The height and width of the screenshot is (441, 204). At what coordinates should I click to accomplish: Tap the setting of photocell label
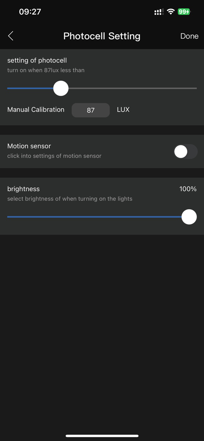[x=37, y=60]
